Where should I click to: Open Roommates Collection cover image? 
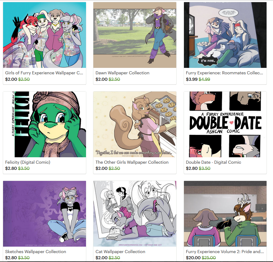tap(225, 35)
